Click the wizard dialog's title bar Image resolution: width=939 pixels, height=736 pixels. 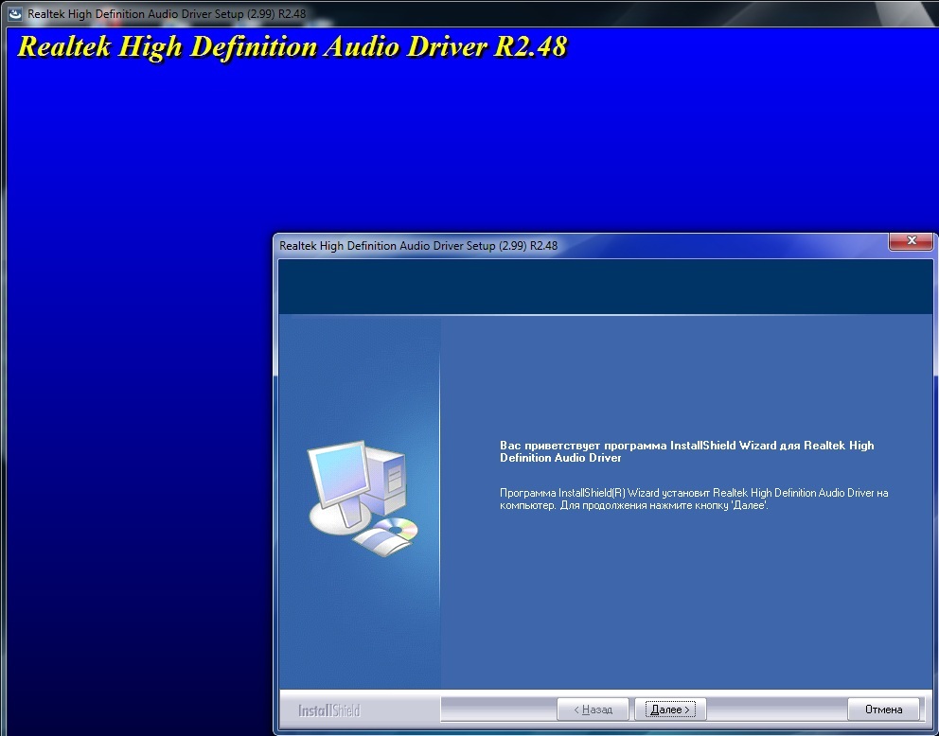[568, 245]
